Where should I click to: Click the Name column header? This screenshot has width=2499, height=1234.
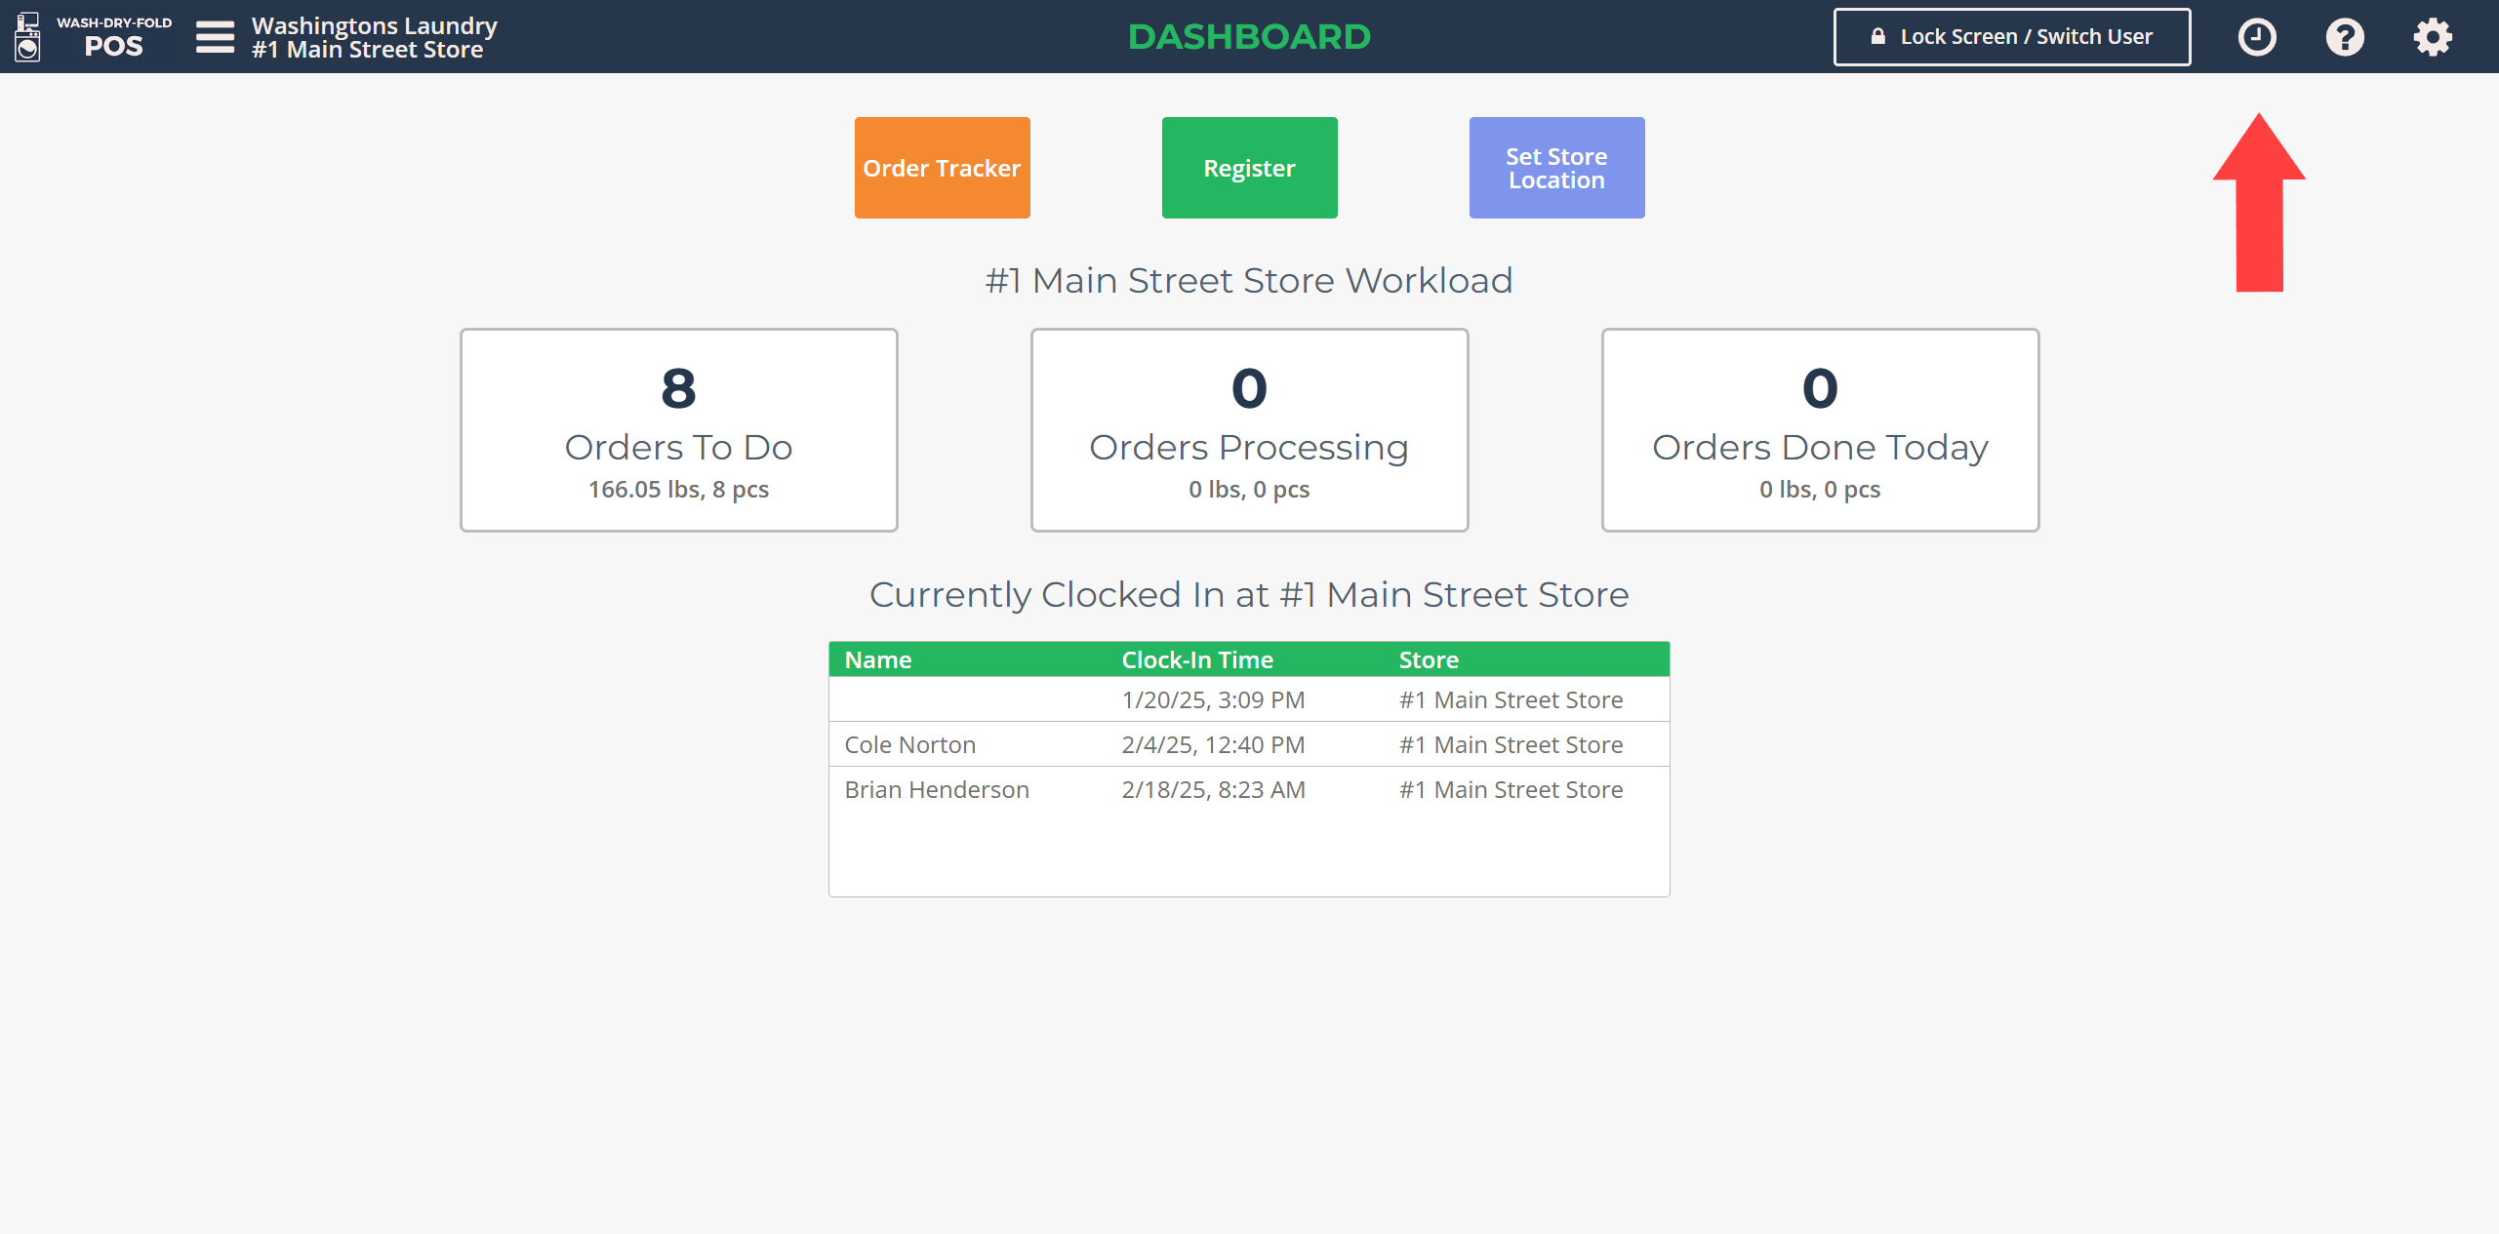pos(877,659)
